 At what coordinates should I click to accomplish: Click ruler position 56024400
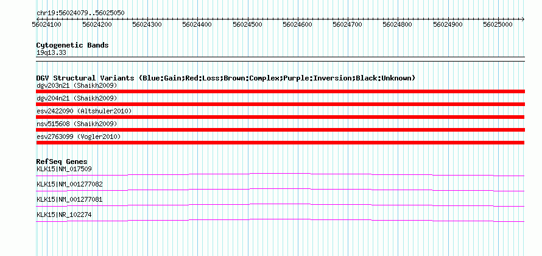[197, 25]
